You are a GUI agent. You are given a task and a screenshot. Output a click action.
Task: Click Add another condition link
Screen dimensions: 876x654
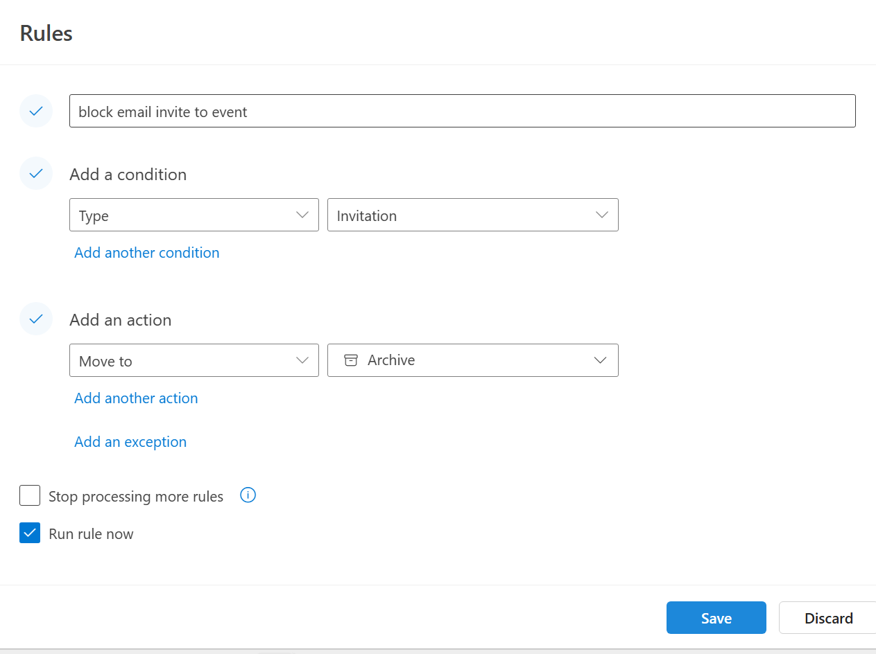147,253
